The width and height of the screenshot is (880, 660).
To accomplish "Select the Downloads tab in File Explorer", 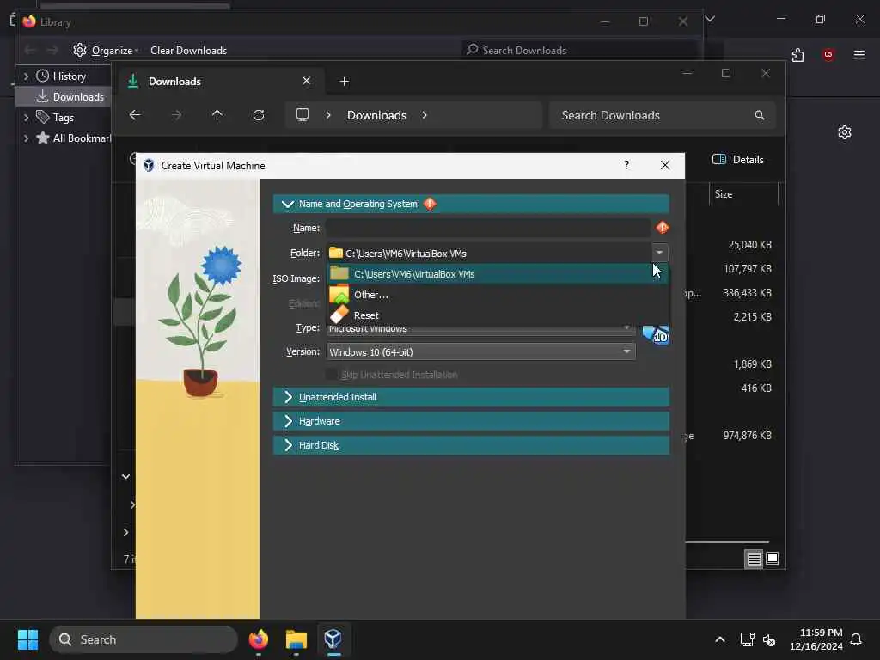I will click(x=221, y=82).
